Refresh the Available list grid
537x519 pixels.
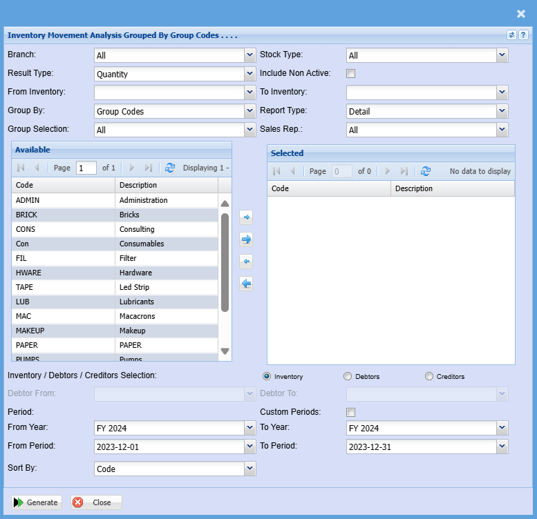[x=170, y=168]
